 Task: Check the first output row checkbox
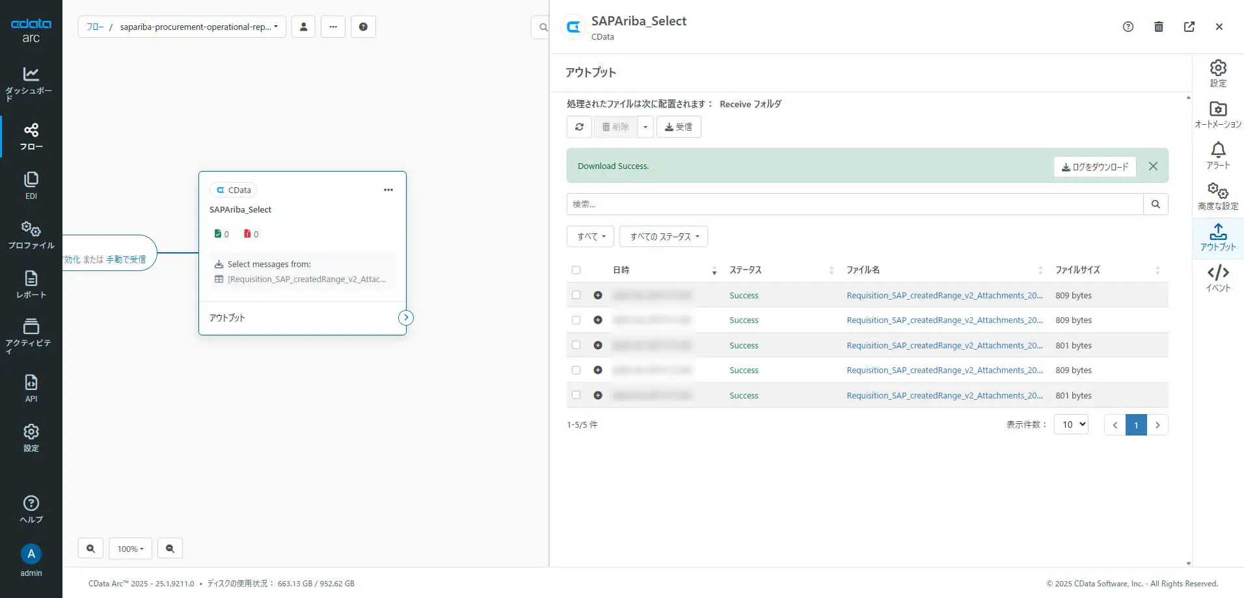(576, 295)
